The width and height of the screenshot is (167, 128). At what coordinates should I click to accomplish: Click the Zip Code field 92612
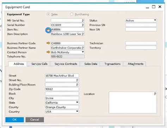pos(62,89)
